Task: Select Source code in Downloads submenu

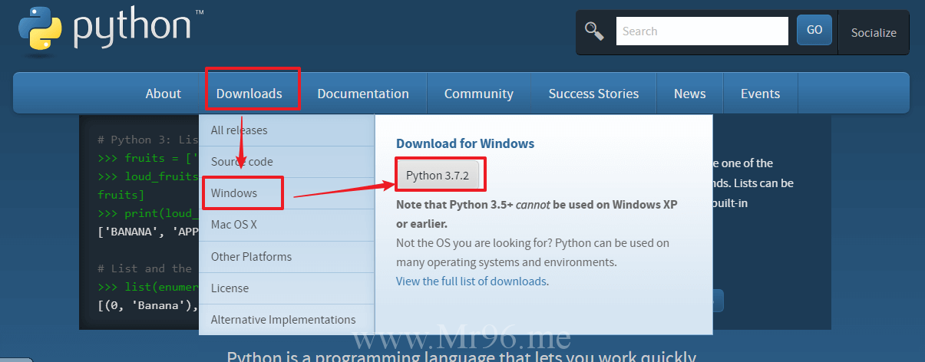Action: pos(286,162)
